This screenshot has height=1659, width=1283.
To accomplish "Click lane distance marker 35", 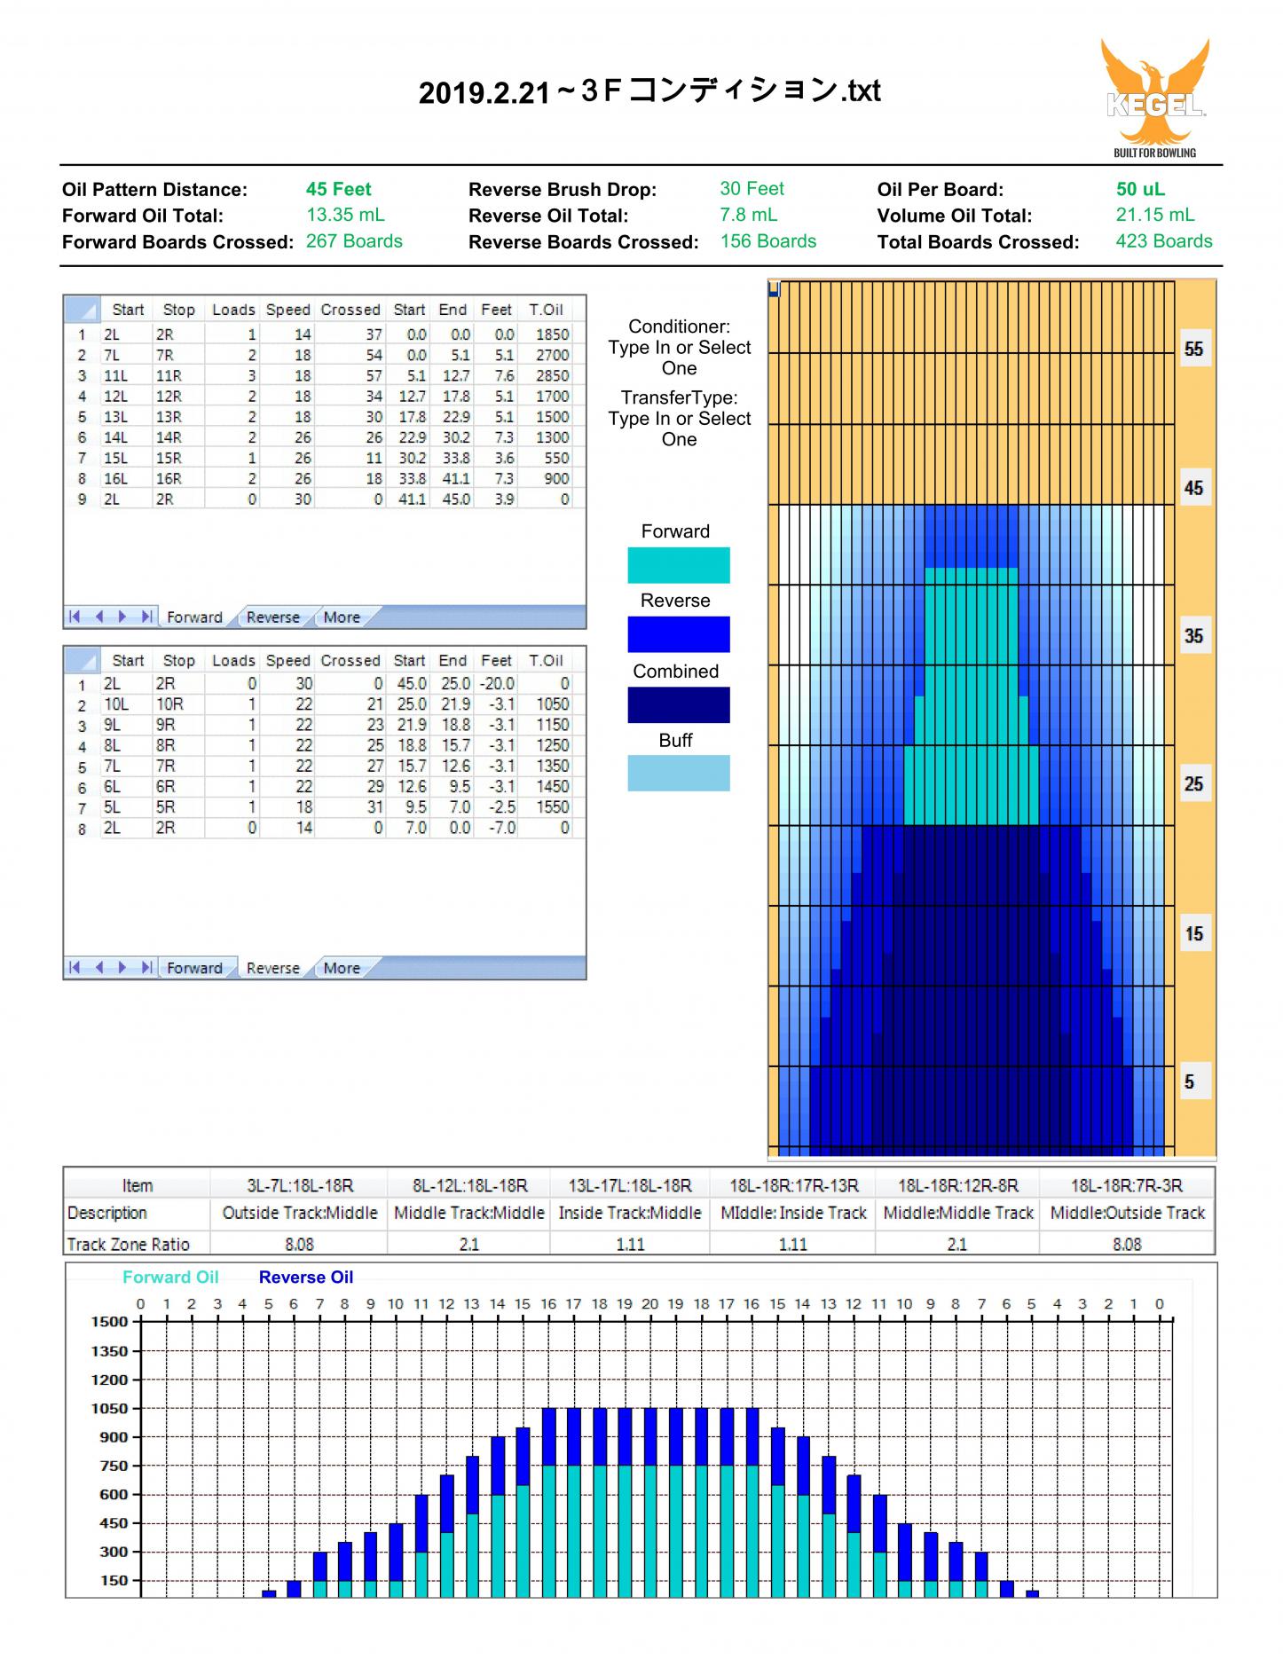I will pos(1194,635).
